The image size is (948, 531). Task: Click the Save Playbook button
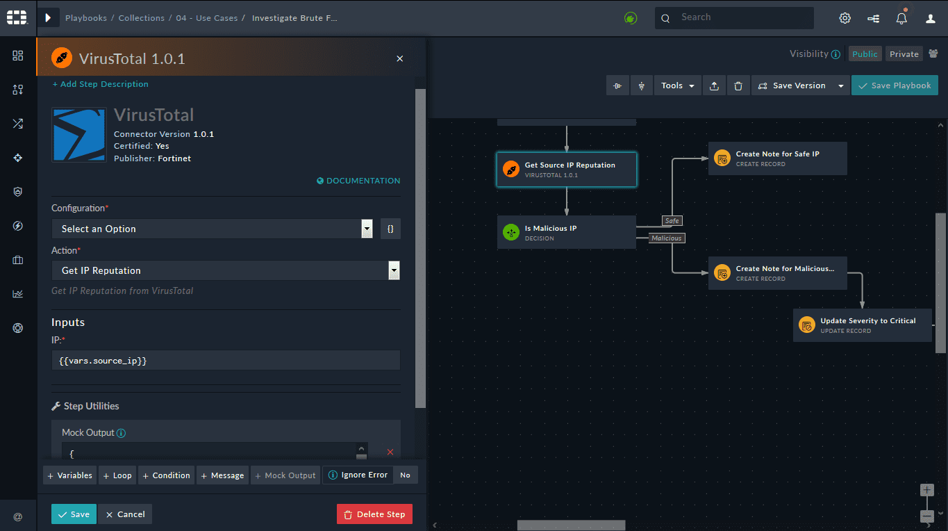895,85
